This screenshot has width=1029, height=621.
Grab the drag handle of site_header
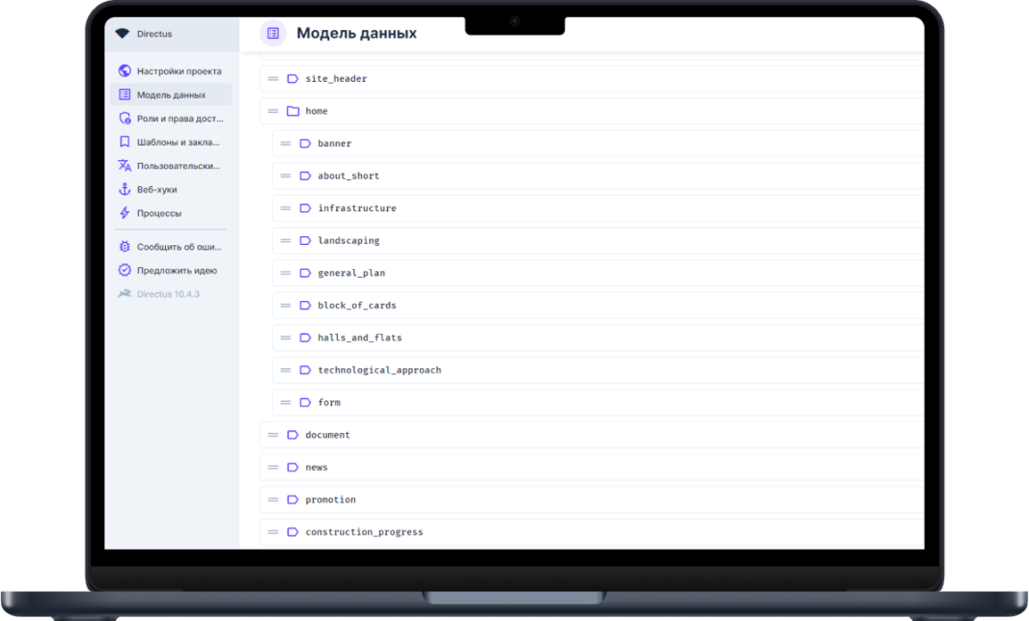point(273,79)
